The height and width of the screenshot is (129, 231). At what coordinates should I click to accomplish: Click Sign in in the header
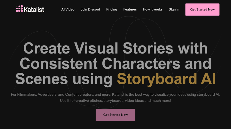[174, 9]
